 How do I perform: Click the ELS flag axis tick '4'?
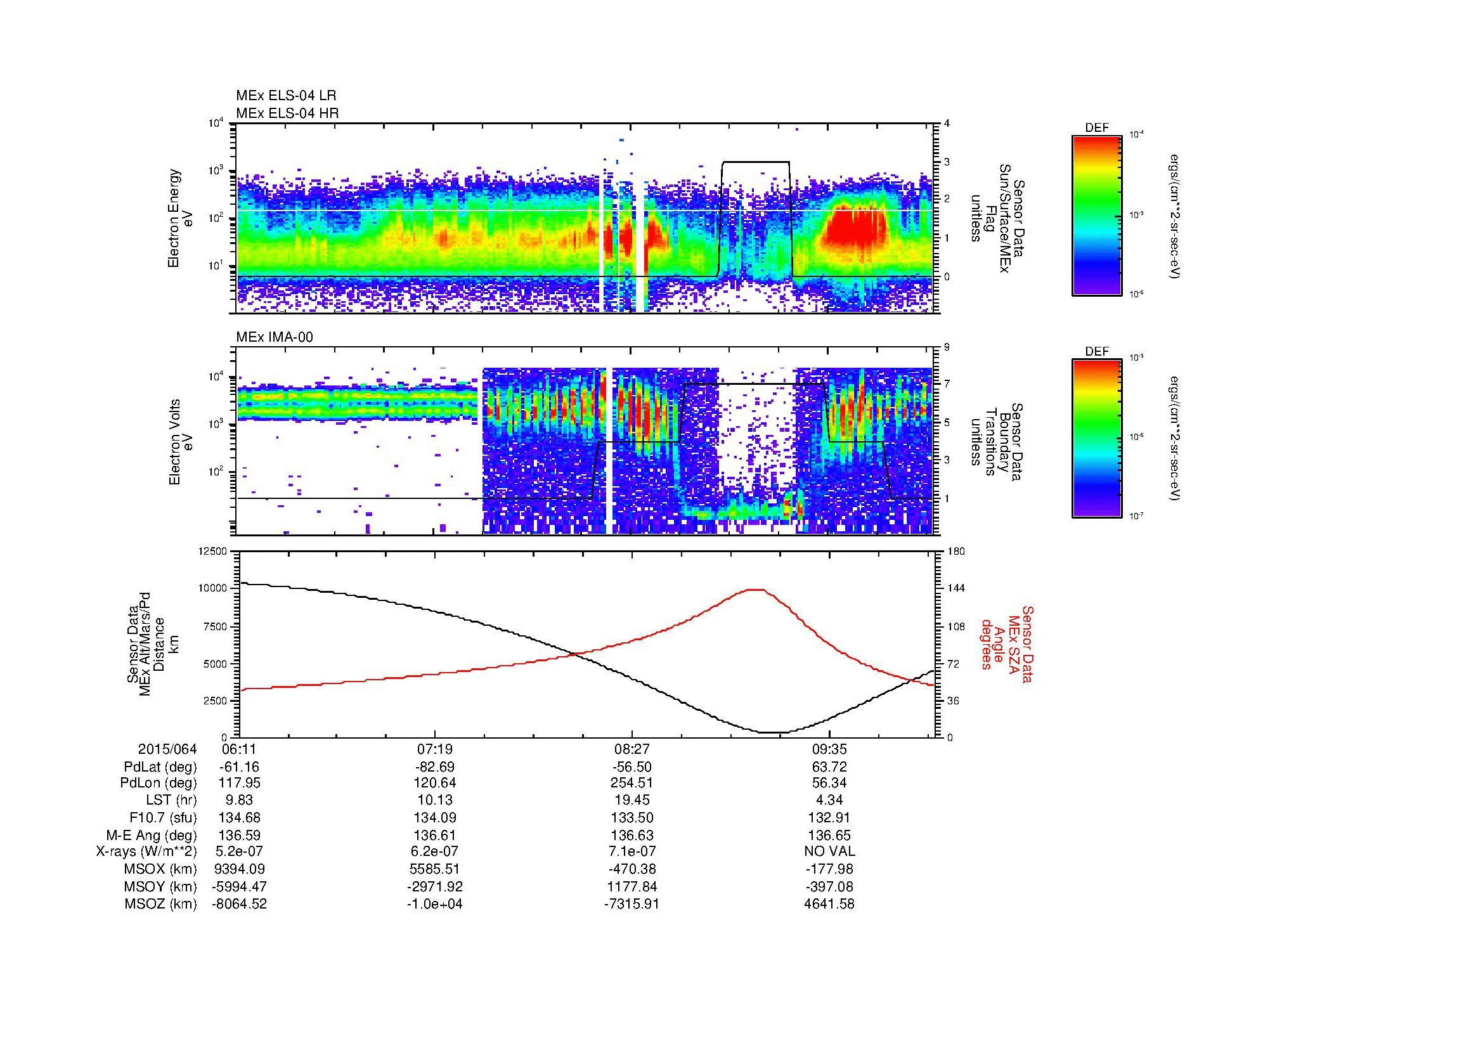(x=947, y=124)
